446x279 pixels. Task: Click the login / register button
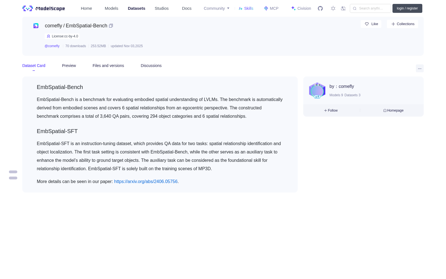[x=407, y=8]
